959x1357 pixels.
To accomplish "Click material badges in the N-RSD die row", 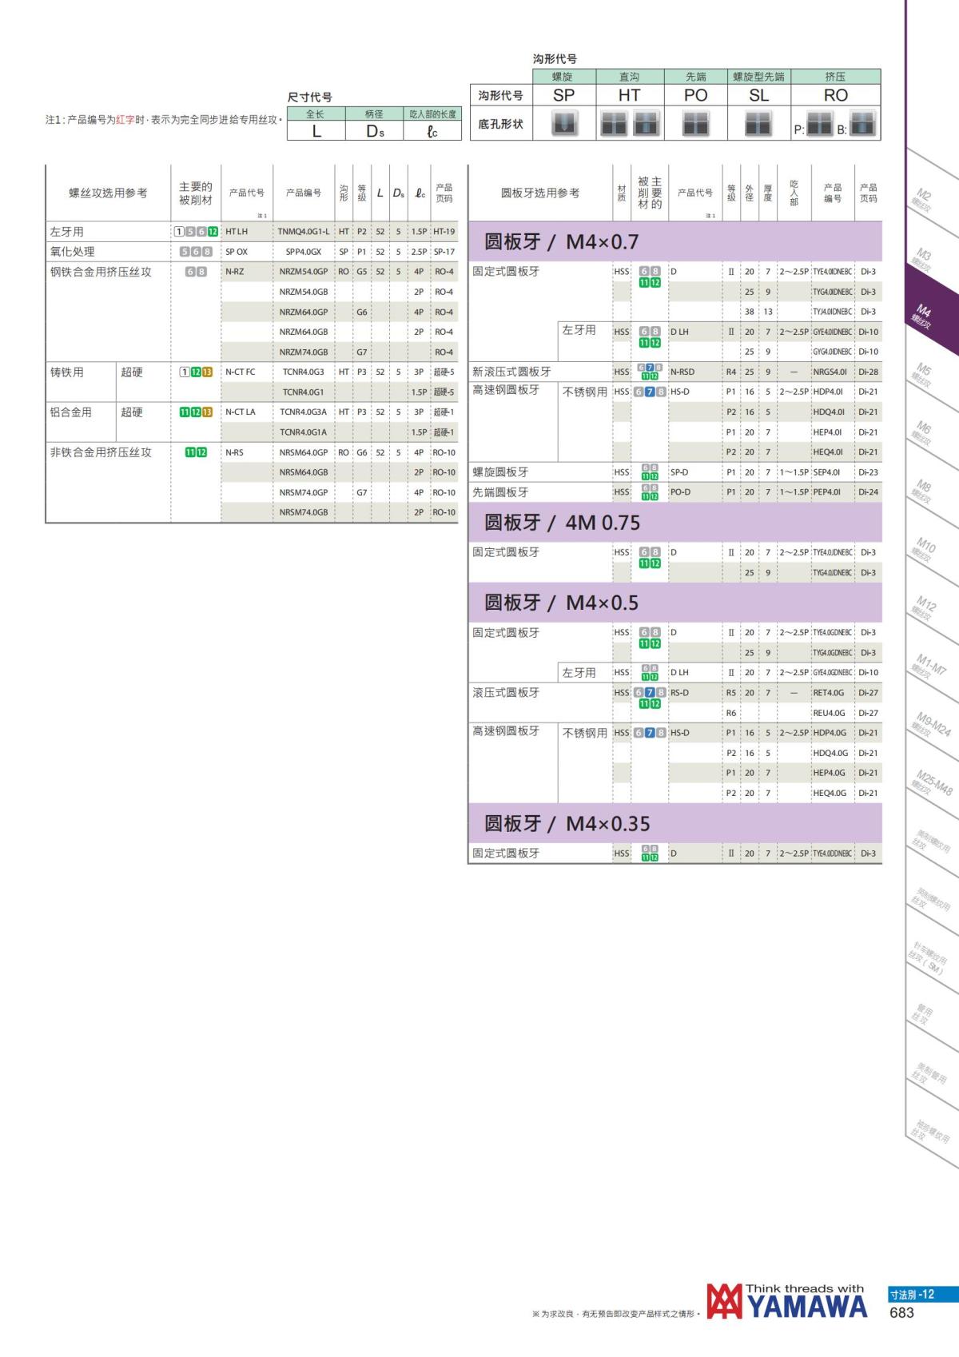I will tap(650, 372).
